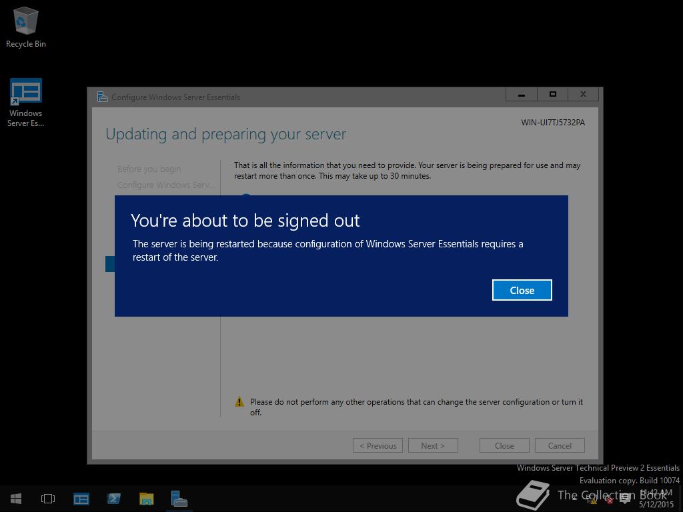Image resolution: width=683 pixels, height=512 pixels.
Task: Maximize the Configure Essentials window
Action: click(553, 94)
